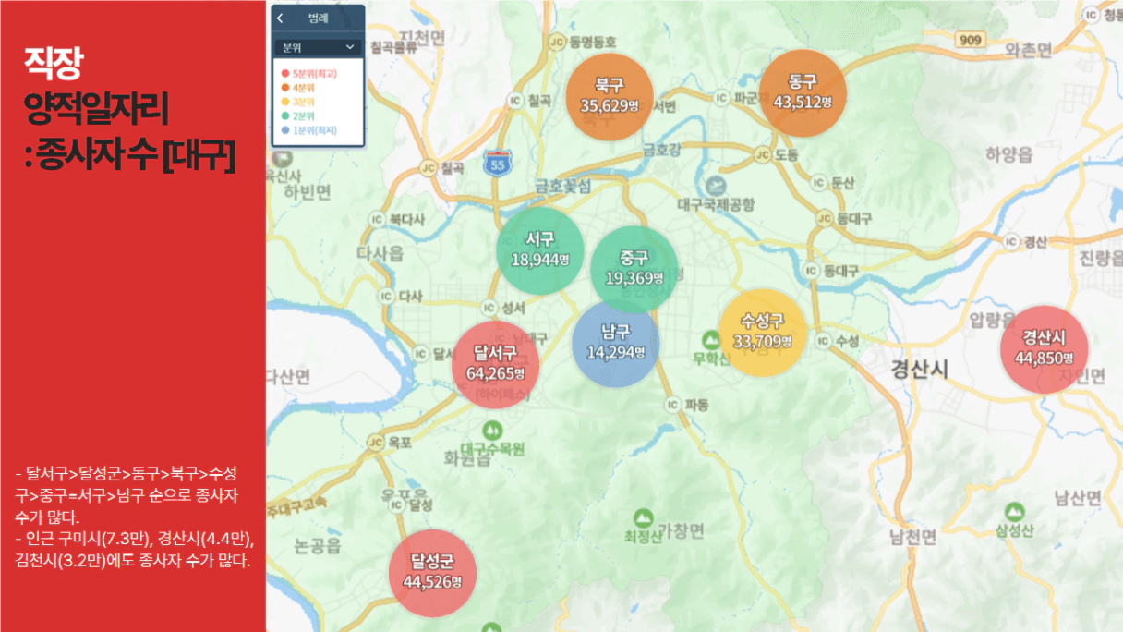Click the JC 동명동호 junction marker
Screen dimensions: 1123x632
pyautogui.click(x=556, y=42)
